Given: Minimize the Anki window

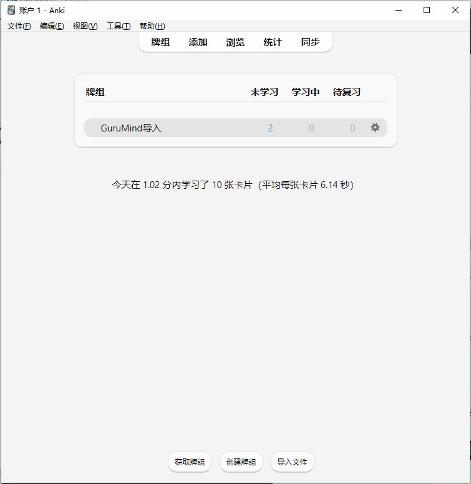Looking at the screenshot, I should click(x=399, y=10).
